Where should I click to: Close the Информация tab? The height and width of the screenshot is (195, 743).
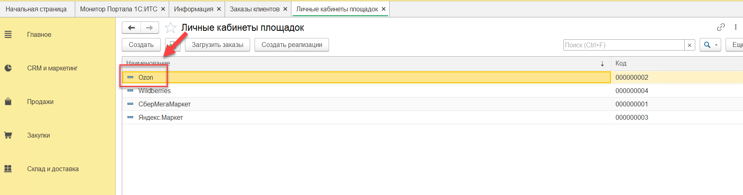pyautogui.click(x=219, y=9)
